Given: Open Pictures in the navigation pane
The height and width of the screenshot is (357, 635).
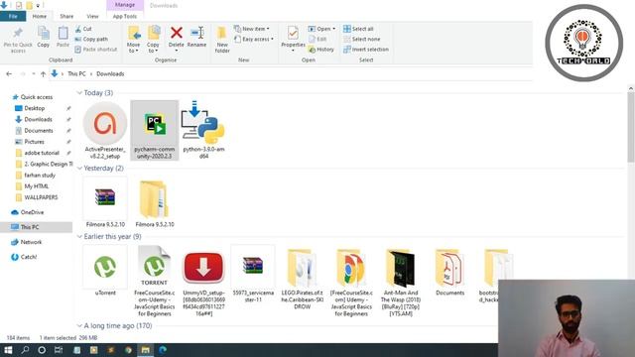Looking at the screenshot, I should pos(35,142).
